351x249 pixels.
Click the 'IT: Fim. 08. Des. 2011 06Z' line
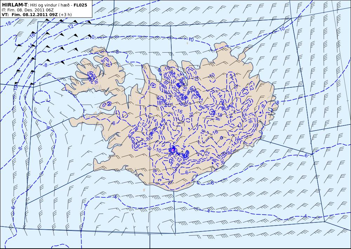27,10
